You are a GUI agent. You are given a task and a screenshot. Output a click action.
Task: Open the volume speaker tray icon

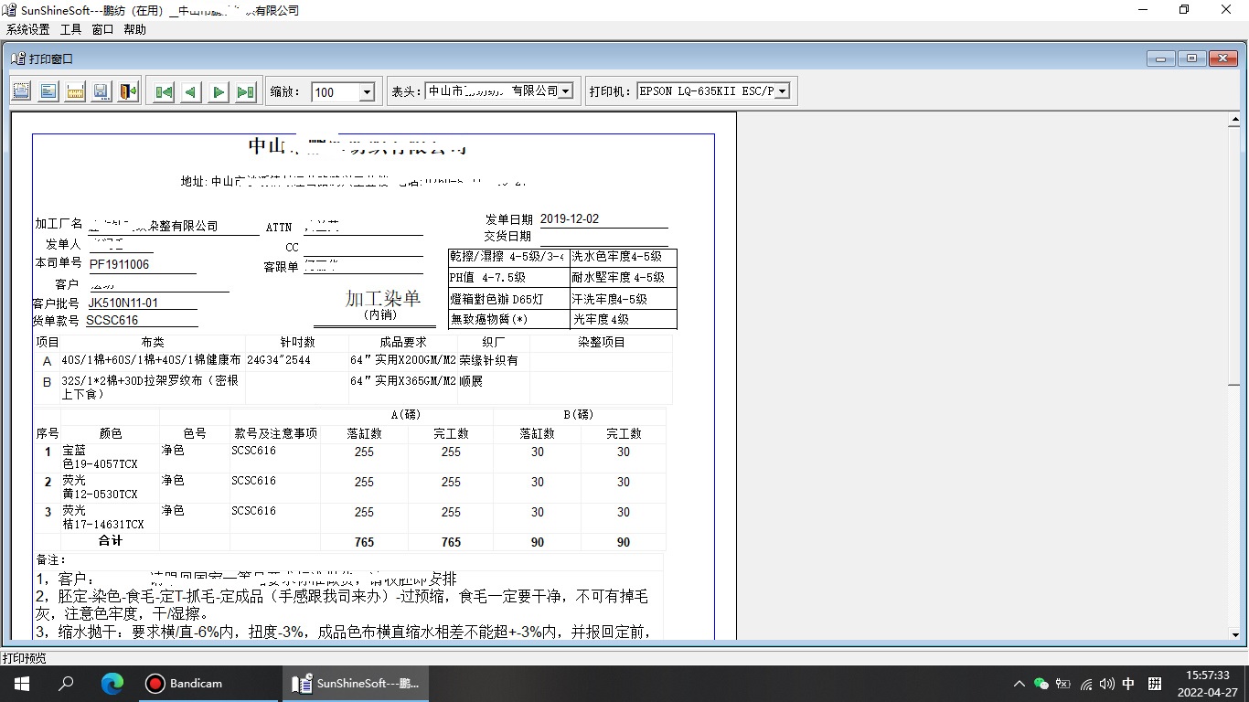click(1106, 684)
